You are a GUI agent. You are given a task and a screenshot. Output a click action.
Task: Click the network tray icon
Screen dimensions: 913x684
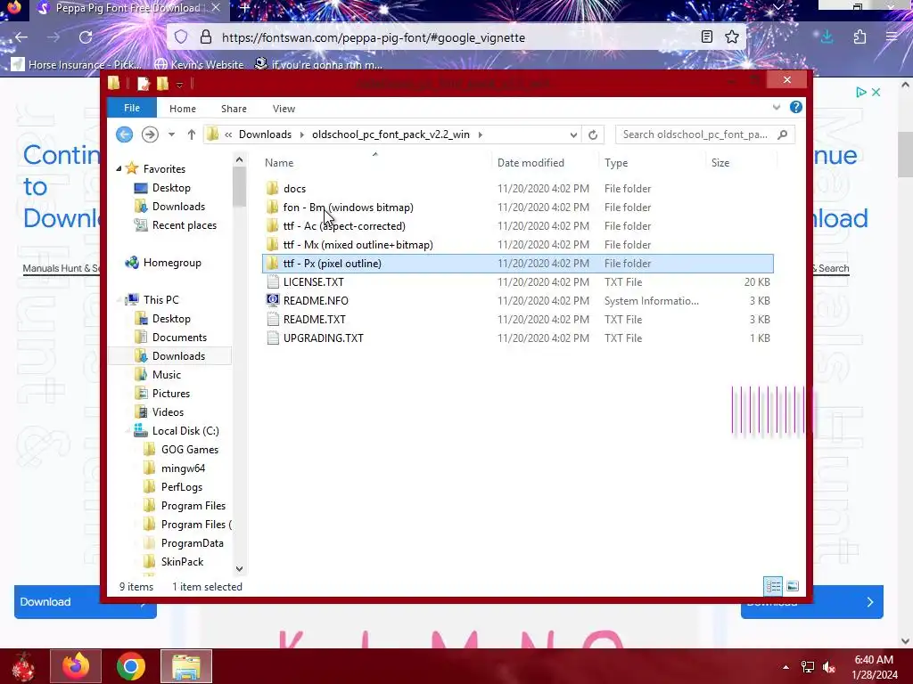point(808,667)
